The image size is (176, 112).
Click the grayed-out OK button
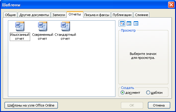pos(132,105)
